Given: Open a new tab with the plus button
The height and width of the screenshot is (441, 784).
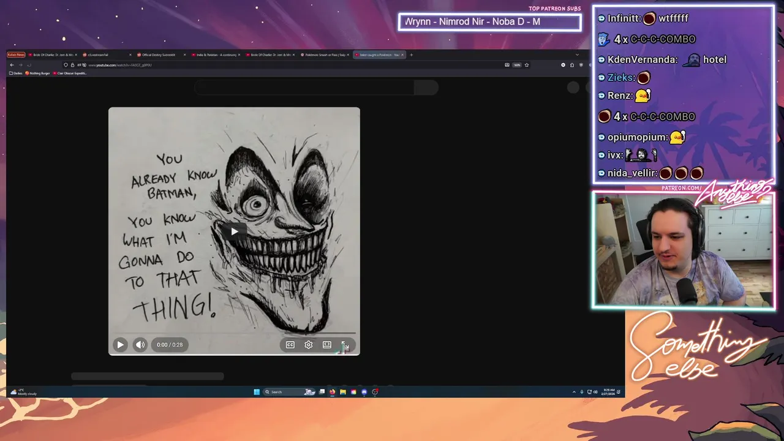Looking at the screenshot, I should point(411,55).
